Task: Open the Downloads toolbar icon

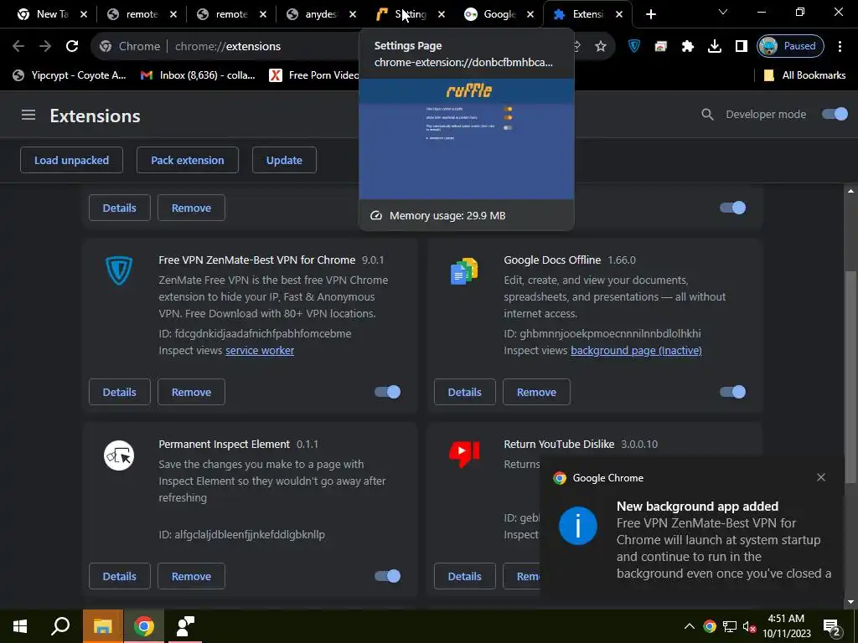Action: (x=715, y=46)
